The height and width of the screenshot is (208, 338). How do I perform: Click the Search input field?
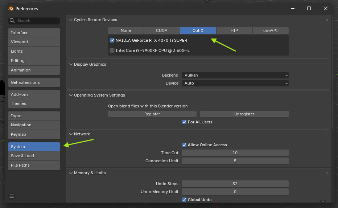[34, 21]
